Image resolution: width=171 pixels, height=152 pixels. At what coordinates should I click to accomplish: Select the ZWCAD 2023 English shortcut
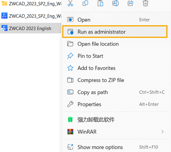pyautogui.click(x=31, y=28)
